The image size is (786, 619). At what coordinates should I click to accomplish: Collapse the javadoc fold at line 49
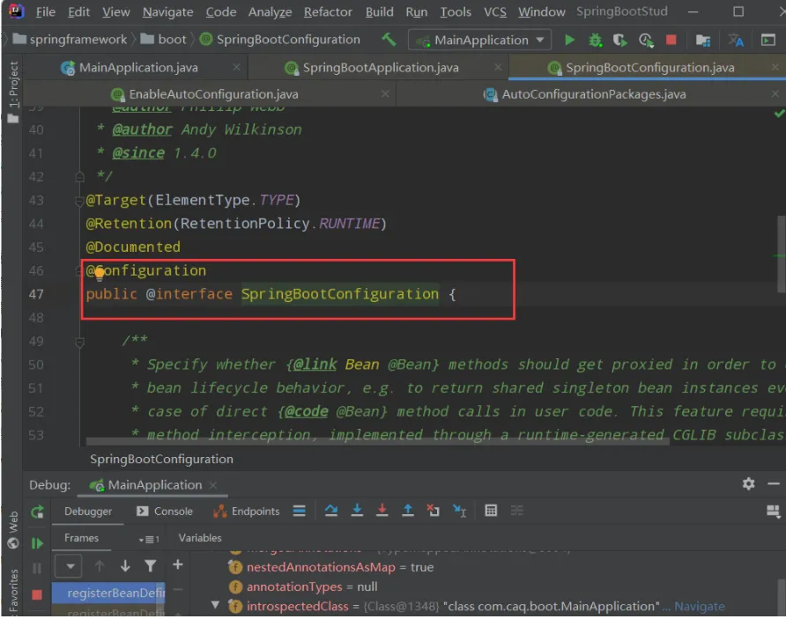(79, 343)
